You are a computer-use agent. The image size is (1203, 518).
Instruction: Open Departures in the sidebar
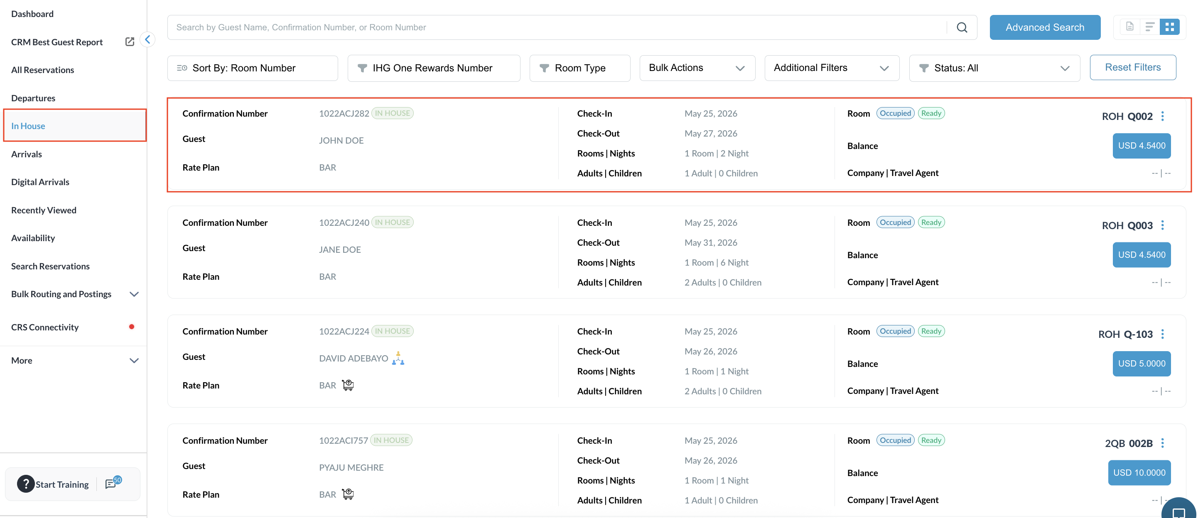[x=33, y=98]
